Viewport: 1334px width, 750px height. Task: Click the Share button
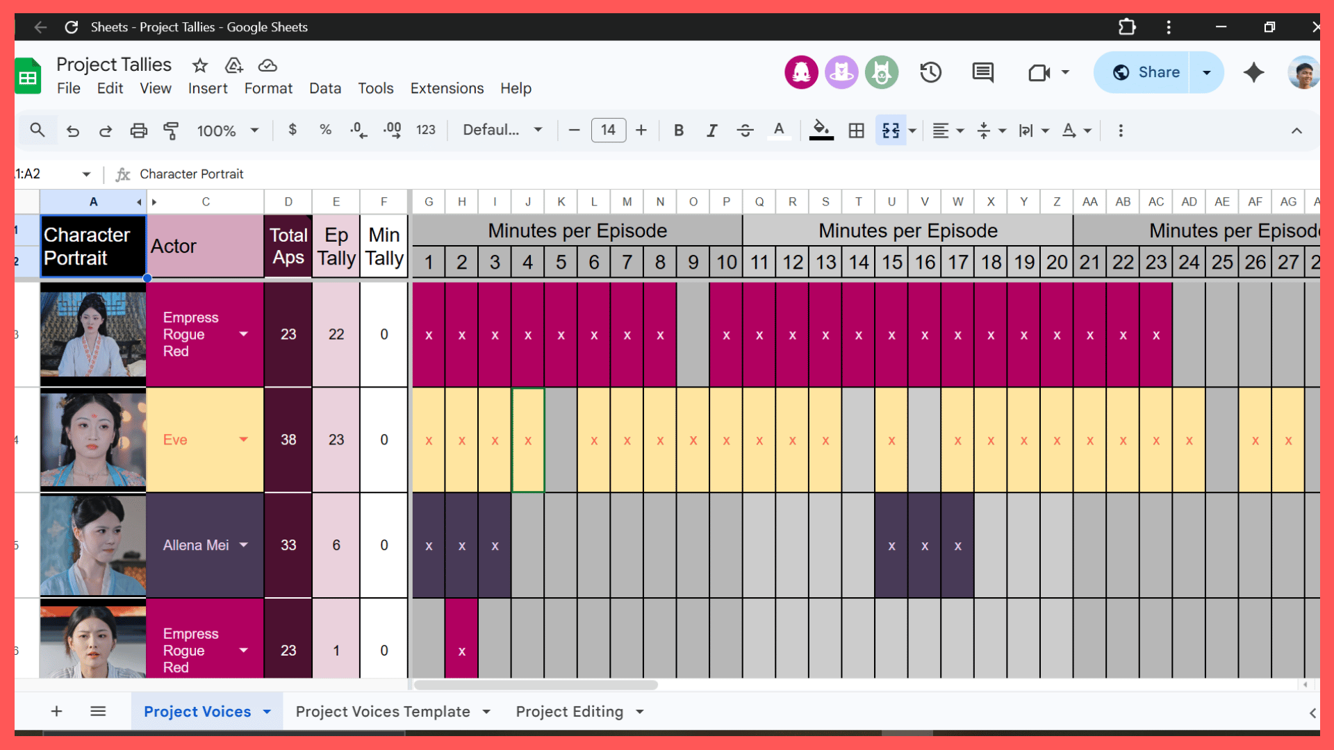(1146, 72)
